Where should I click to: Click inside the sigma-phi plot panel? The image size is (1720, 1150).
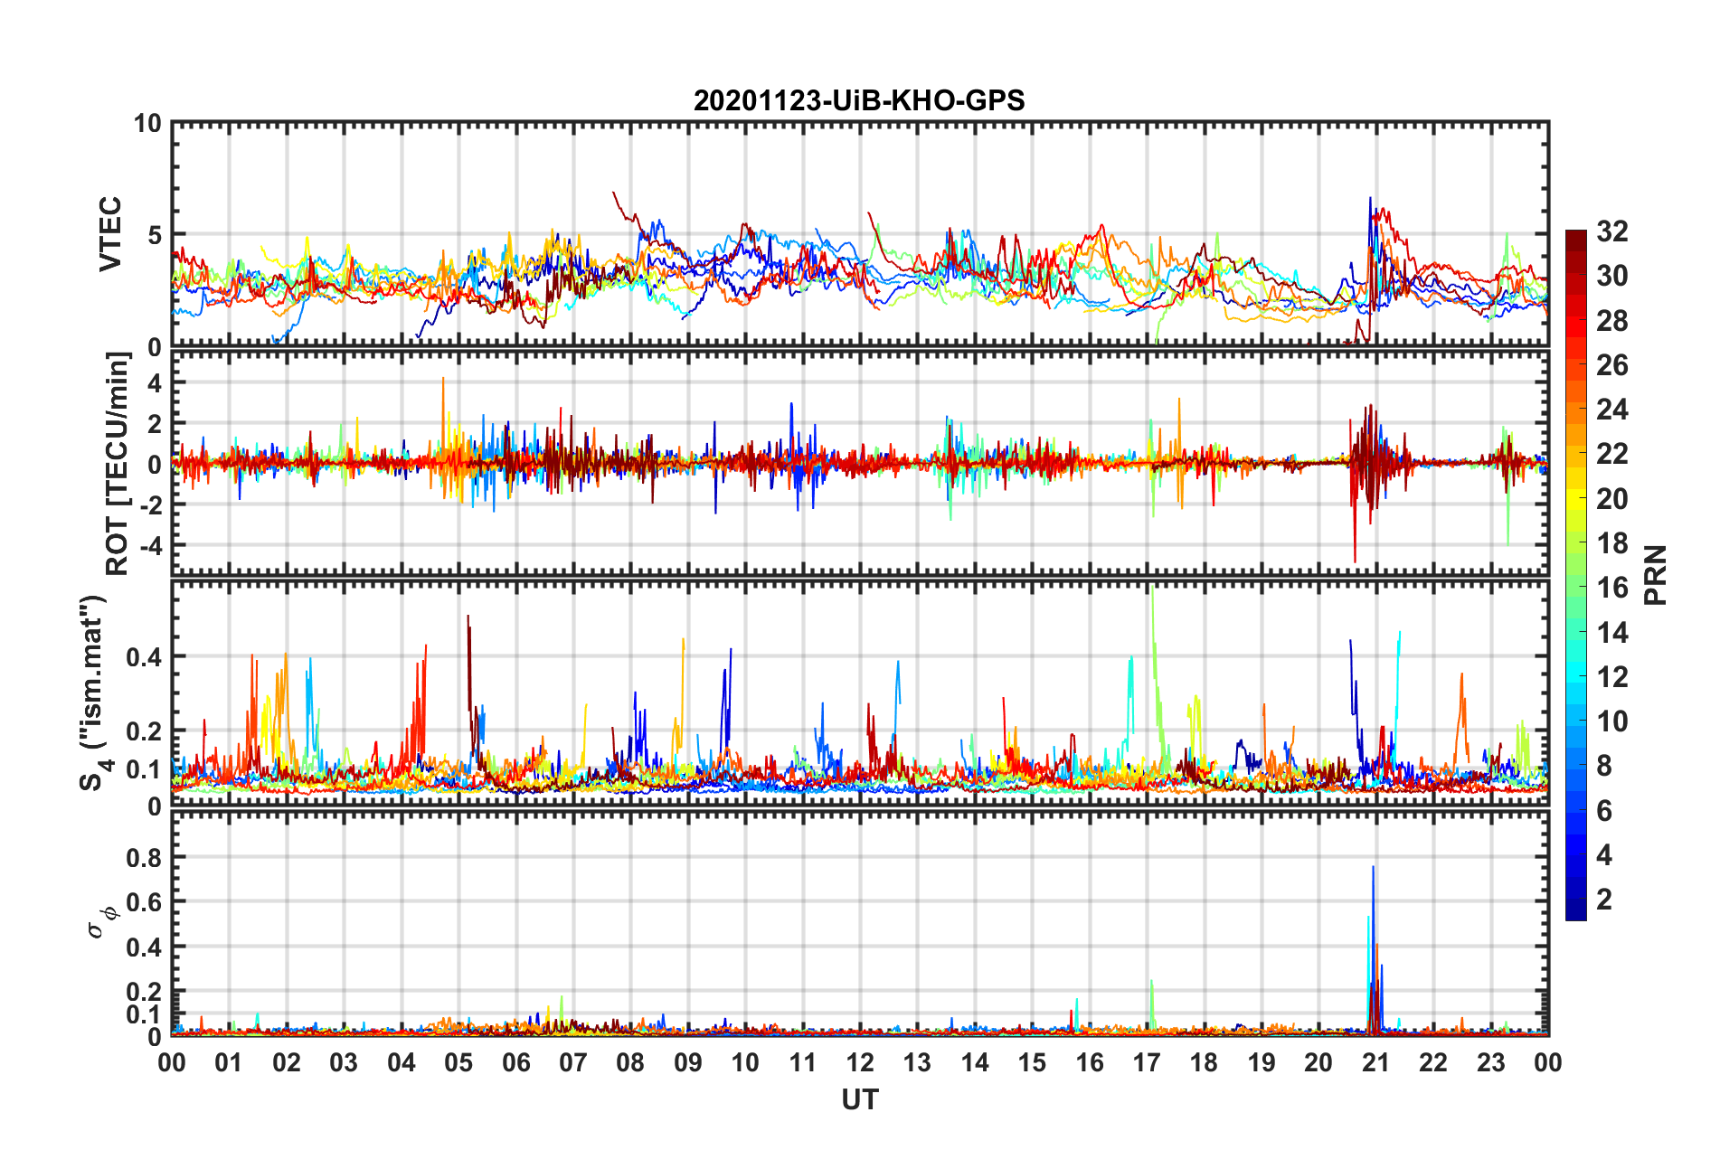860,923
